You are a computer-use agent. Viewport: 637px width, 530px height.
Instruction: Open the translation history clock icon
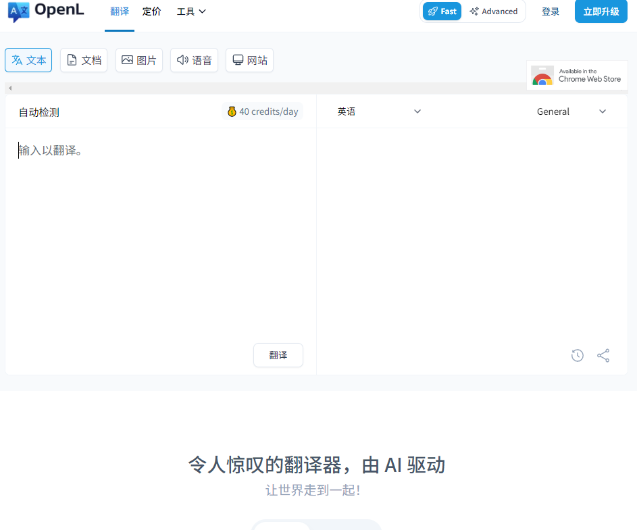[x=578, y=355]
